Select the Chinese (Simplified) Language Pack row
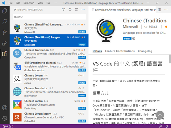The height and width of the screenshot is (128, 171). click(49, 28)
